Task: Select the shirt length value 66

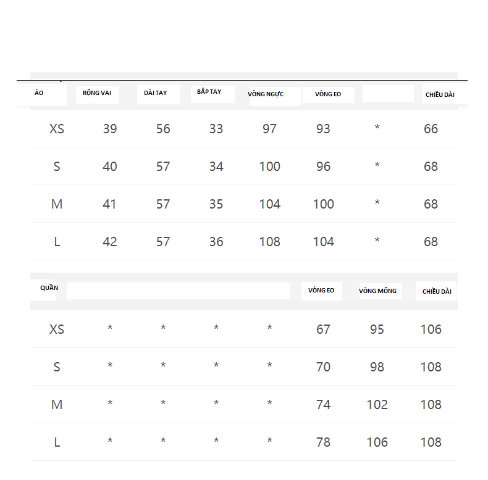Action: point(431,129)
